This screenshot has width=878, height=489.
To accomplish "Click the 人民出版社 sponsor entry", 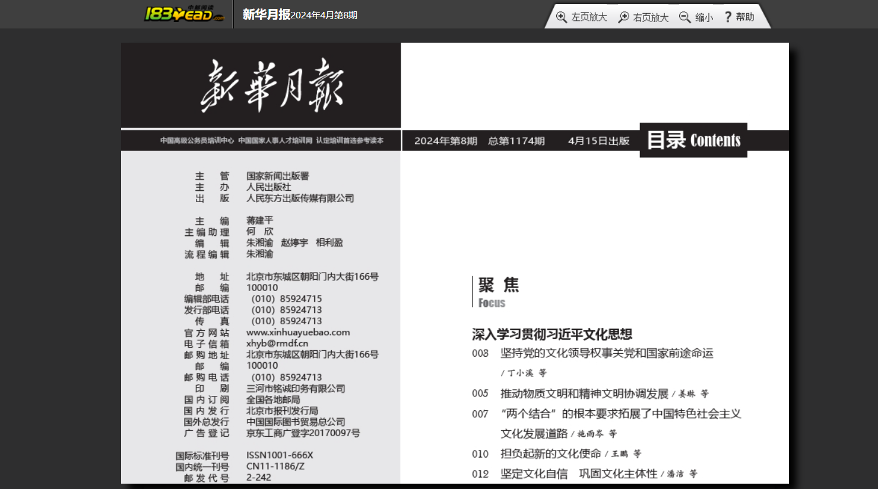I will coord(269,187).
